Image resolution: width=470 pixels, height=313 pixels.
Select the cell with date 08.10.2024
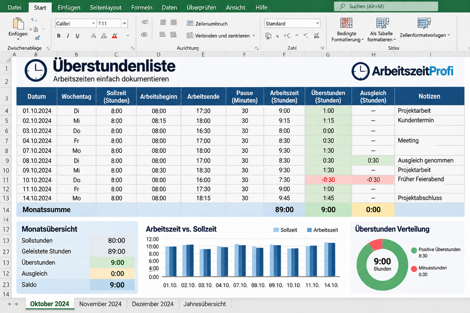point(37,161)
